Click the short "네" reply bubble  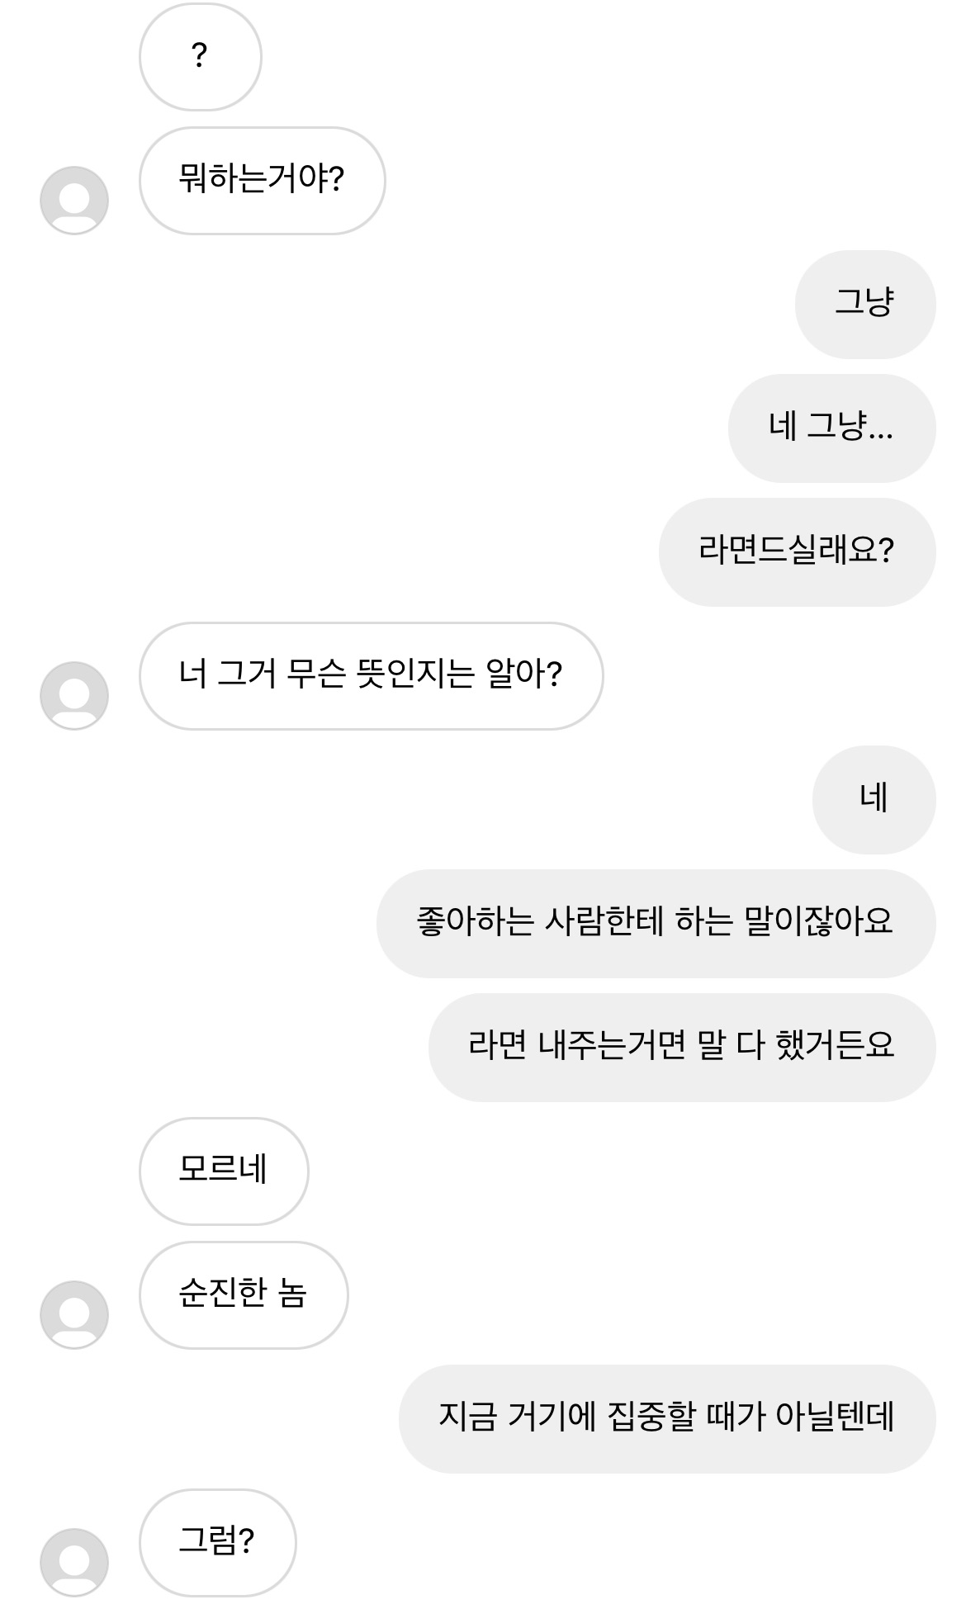click(874, 800)
